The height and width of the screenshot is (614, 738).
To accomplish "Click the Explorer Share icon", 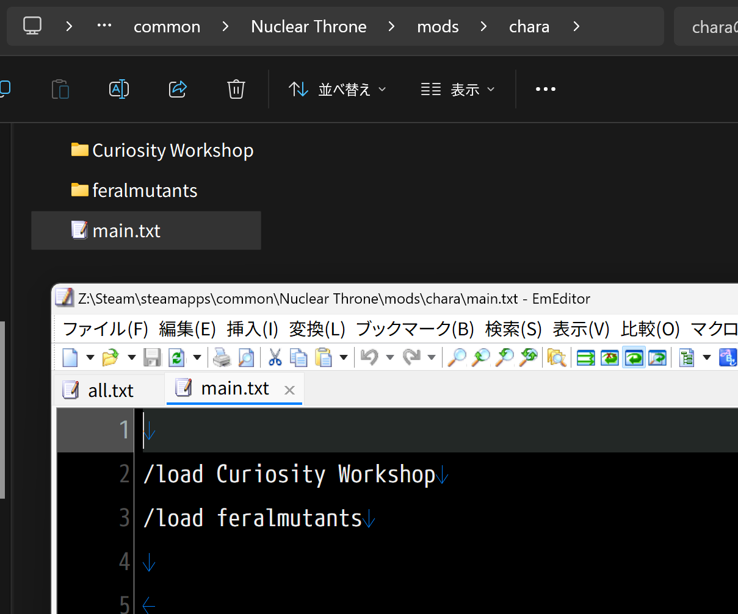I will click(x=177, y=90).
